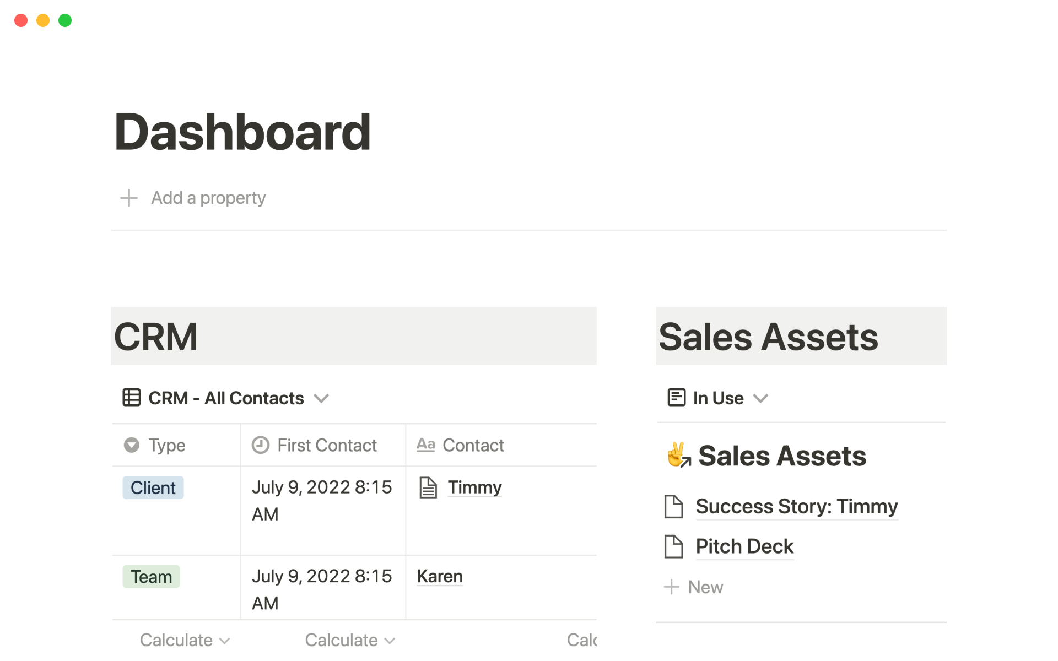Viewport: 1058px width, 661px height.
Task: Open the Karen contact entry
Action: pos(440,576)
